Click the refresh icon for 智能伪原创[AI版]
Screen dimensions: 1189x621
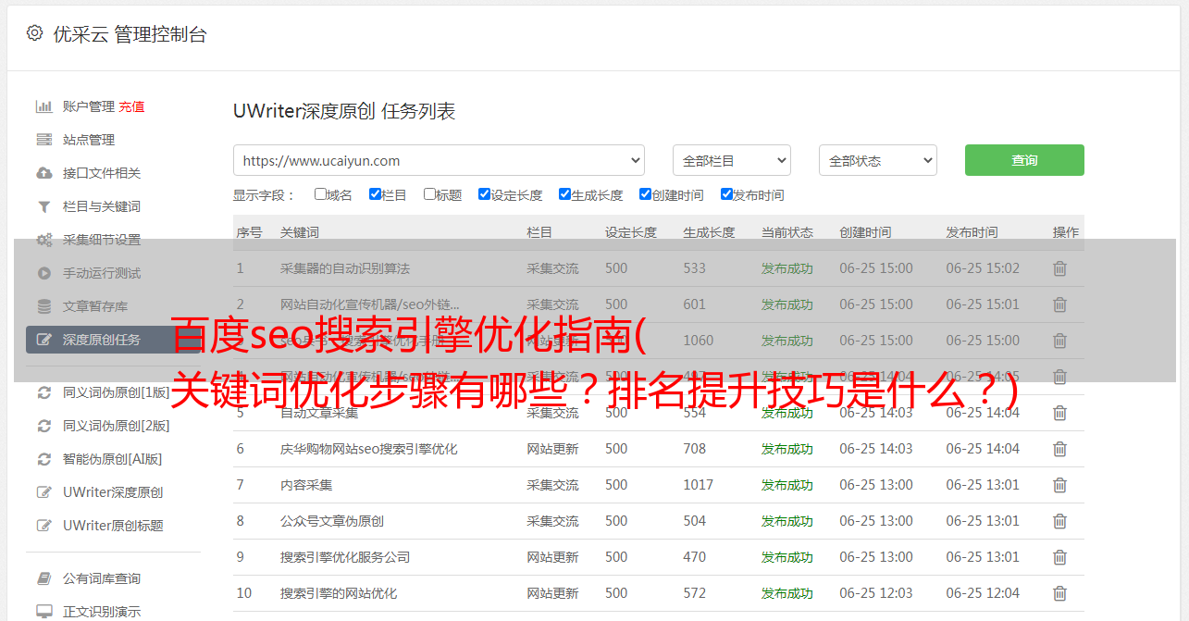(43, 459)
